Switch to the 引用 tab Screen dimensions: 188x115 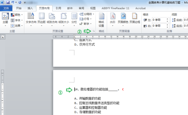click(58, 8)
